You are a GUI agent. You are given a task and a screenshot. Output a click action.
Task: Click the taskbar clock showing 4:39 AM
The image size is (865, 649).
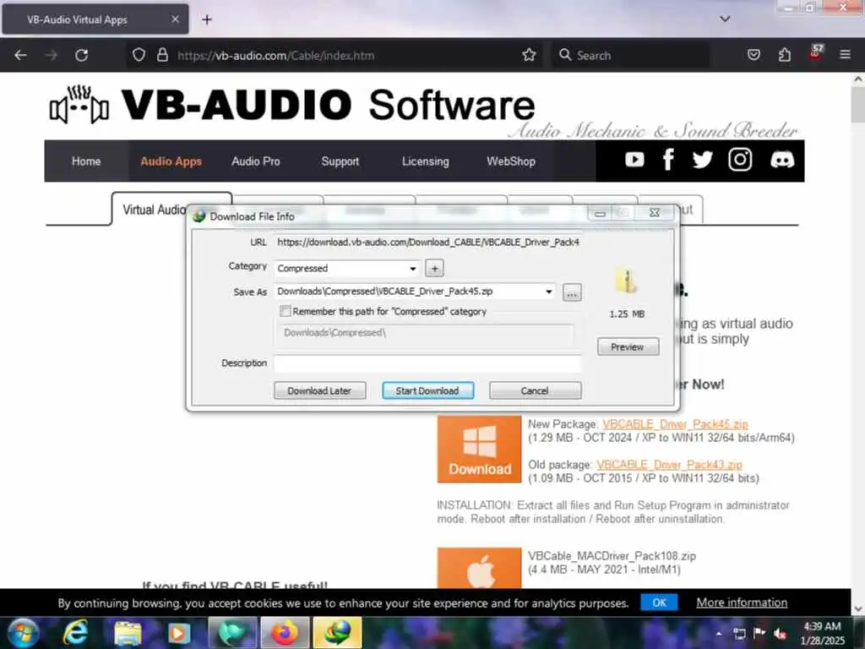[822, 633]
